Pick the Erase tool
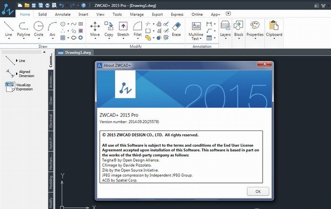This screenshot has width=331, height=209. pyautogui.click(x=176, y=28)
